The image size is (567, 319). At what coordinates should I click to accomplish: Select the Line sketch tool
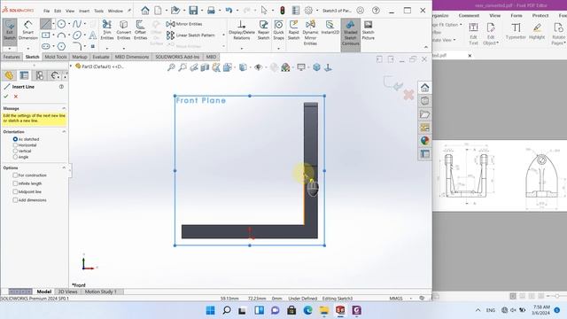(x=45, y=24)
